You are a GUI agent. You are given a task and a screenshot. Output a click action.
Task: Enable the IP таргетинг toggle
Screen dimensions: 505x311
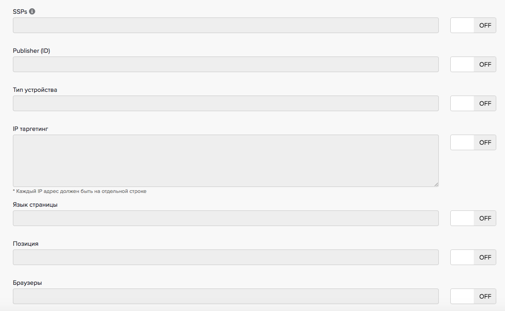point(473,142)
